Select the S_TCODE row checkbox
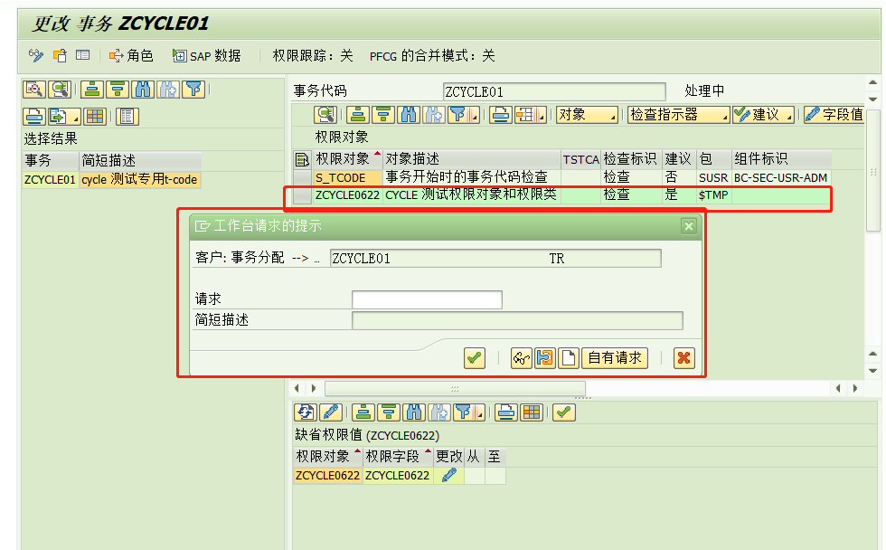This screenshot has height=550, width=886. (302, 177)
